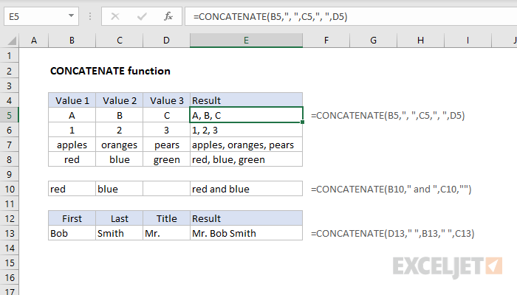517x295 pixels.
Task: Open the Insert Function fx icon
Action: pyautogui.click(x=168, y=15)
